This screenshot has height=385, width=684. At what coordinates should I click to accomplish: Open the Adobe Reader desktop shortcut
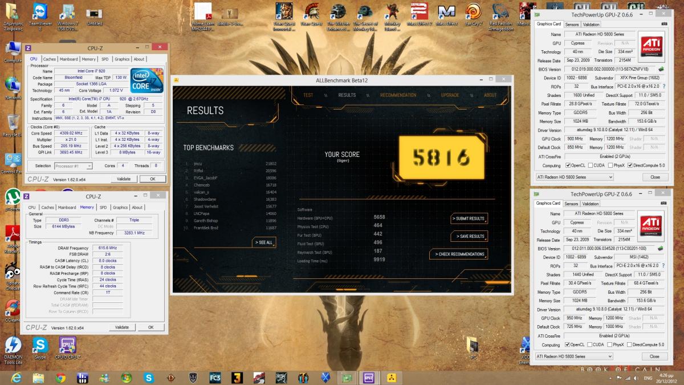point(11,238)
